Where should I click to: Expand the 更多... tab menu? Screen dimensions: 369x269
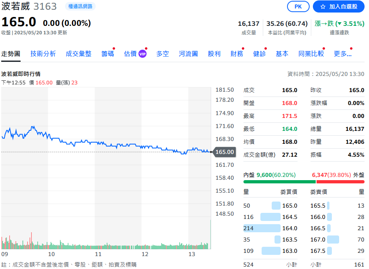[x=343, y=54]
